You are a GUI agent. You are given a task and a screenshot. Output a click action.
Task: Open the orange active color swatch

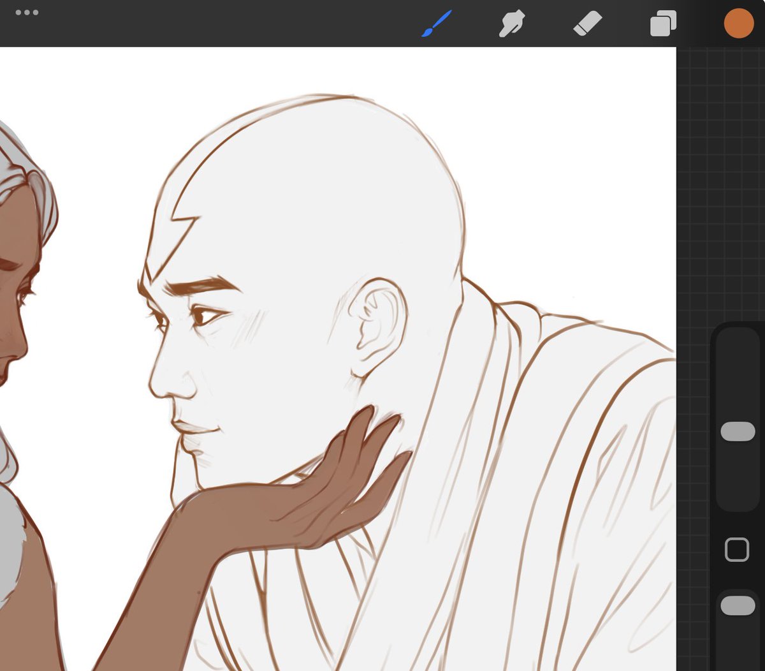pos(739,24)
